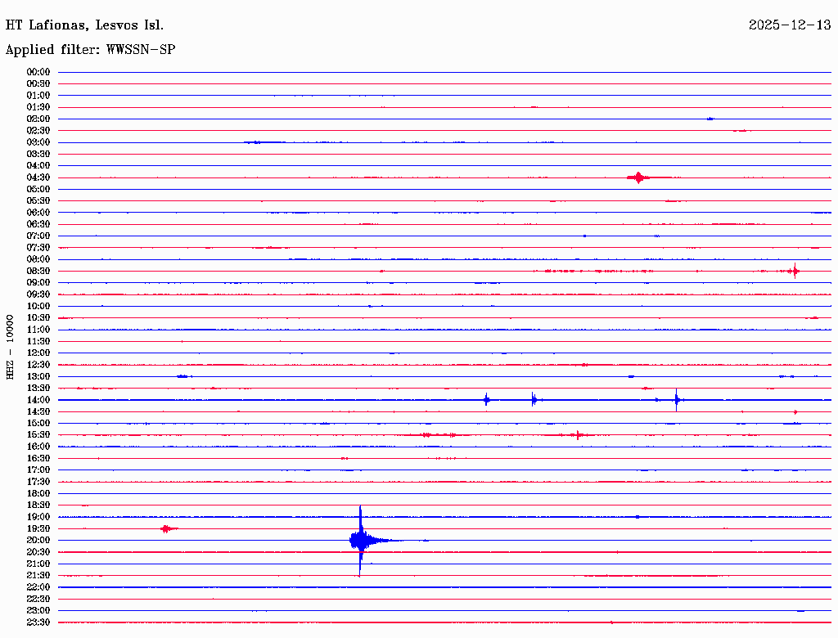Select the 12:30 time label
This screenshot has width=838, height=638.
pos(38,365)
